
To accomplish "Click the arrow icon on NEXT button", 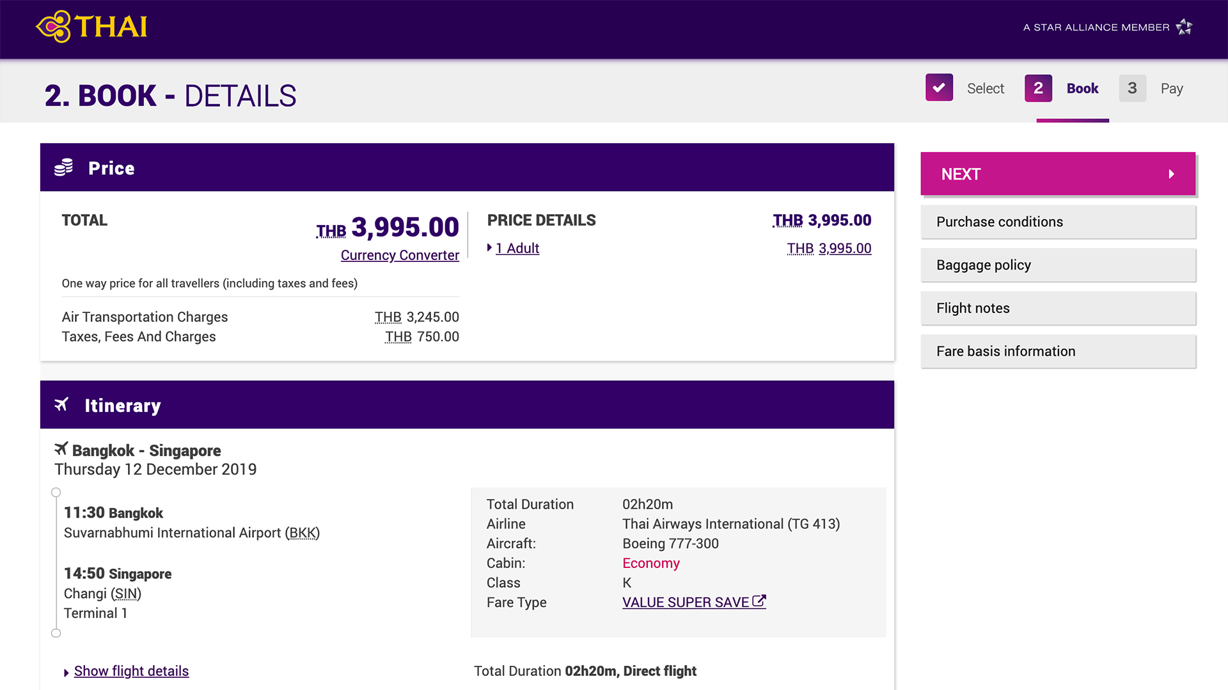I will pos(1171,174).
